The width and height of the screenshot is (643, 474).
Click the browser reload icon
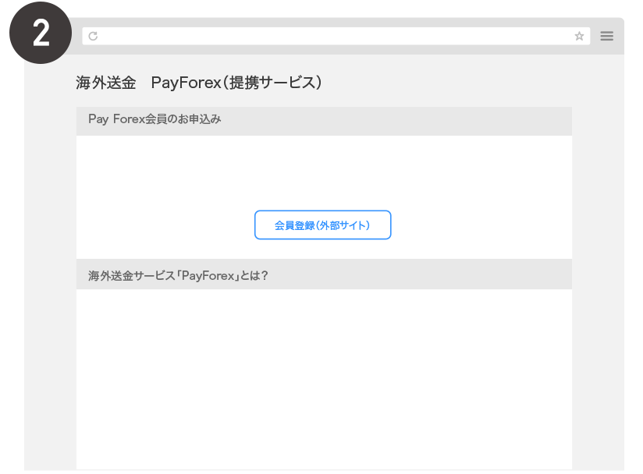pyautogui.click(x=93, y=36)
